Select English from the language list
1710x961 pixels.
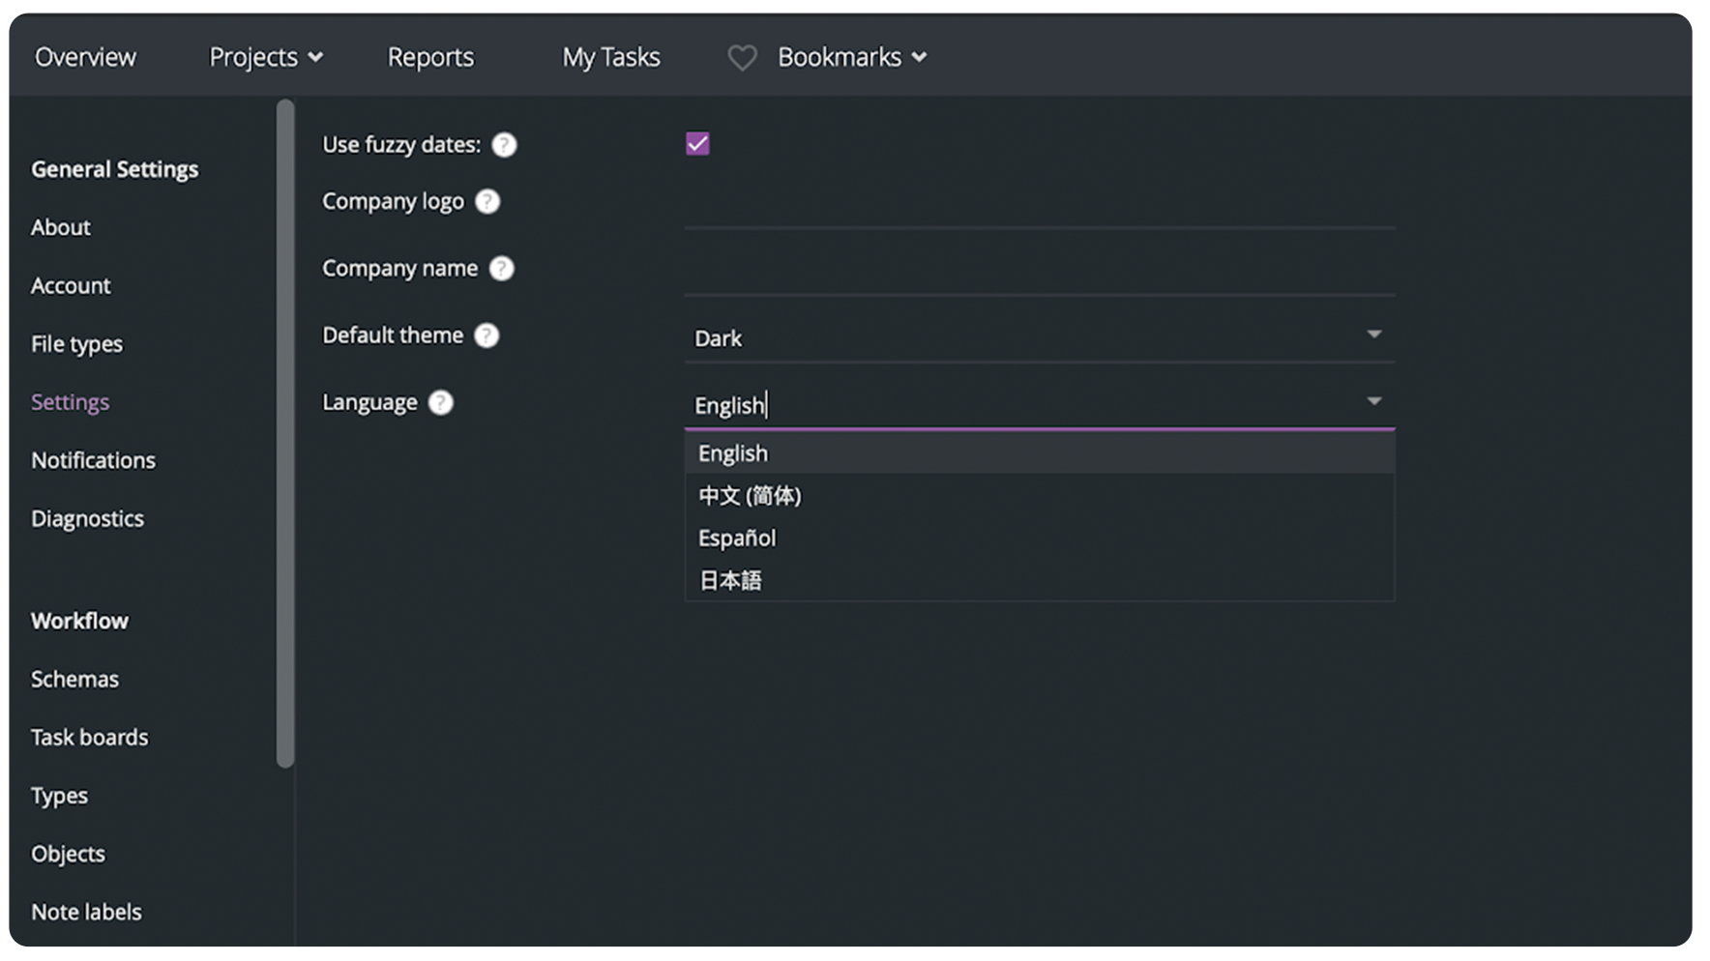coord(1039,453)
